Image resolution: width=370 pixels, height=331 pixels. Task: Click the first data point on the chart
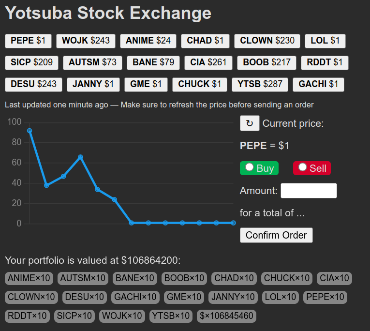click(x=30, y=131)
